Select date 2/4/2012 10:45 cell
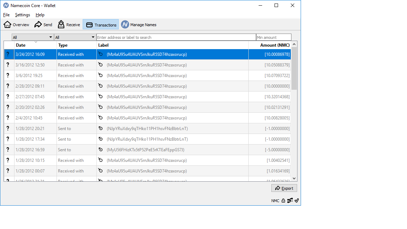 click(35, 118)
